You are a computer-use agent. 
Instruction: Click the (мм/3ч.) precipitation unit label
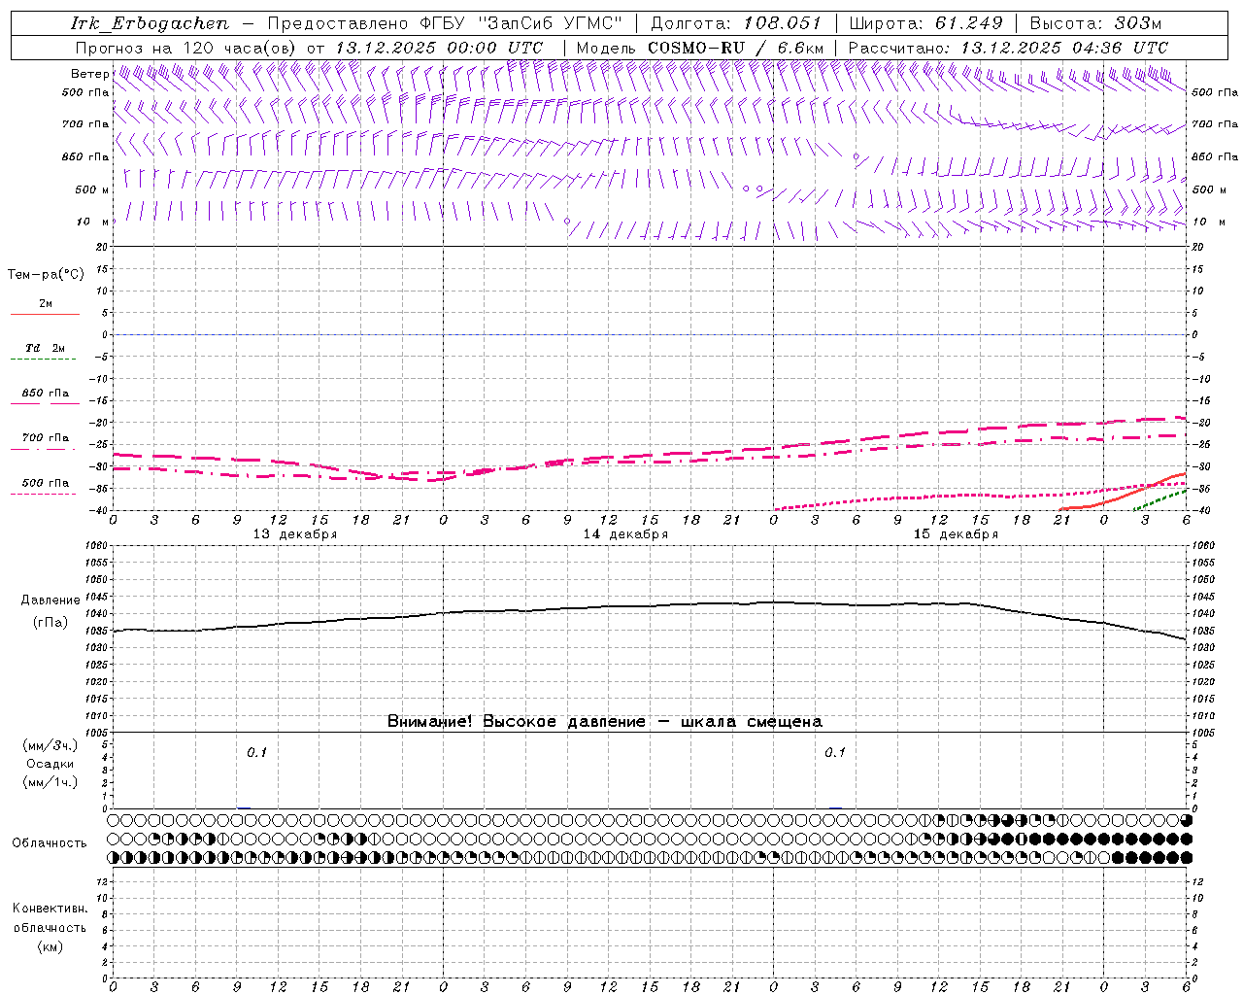tap(50, 746)
